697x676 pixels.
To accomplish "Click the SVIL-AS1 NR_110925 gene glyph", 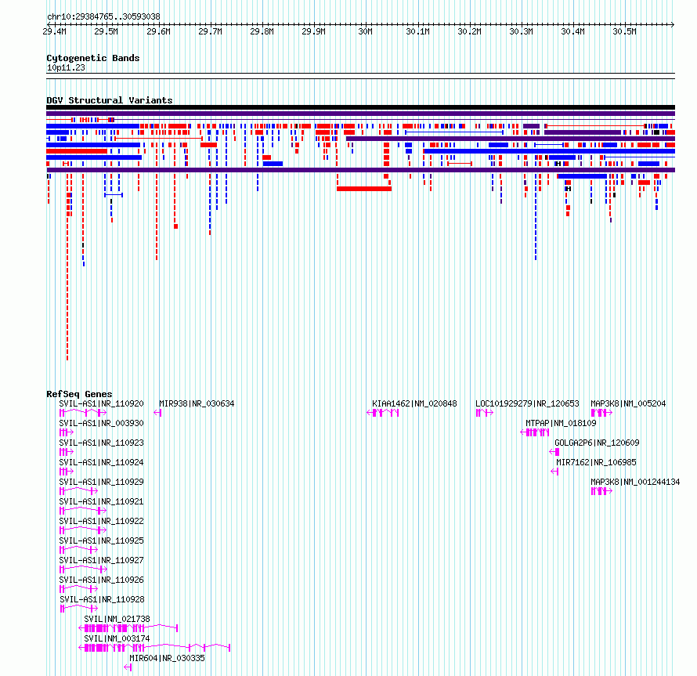I will pyautogui.click(x=78, y=550).
